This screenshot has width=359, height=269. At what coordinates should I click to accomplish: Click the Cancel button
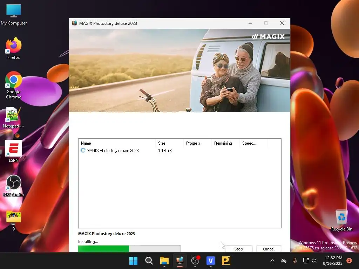(269, 249)
